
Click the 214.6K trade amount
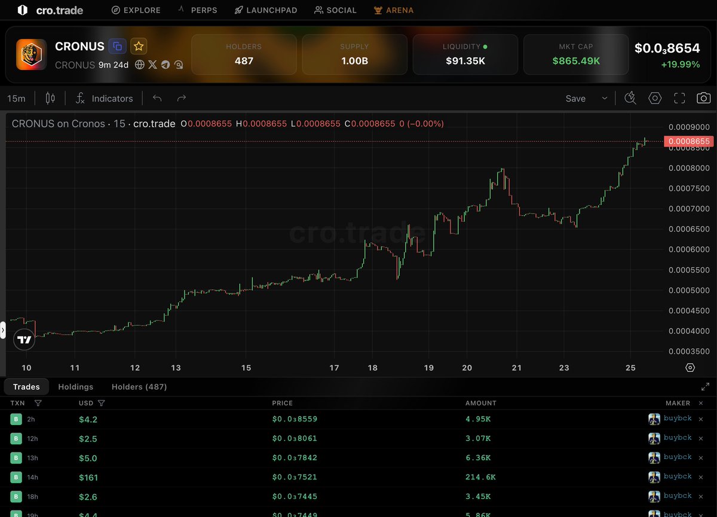tap(480, 478)
